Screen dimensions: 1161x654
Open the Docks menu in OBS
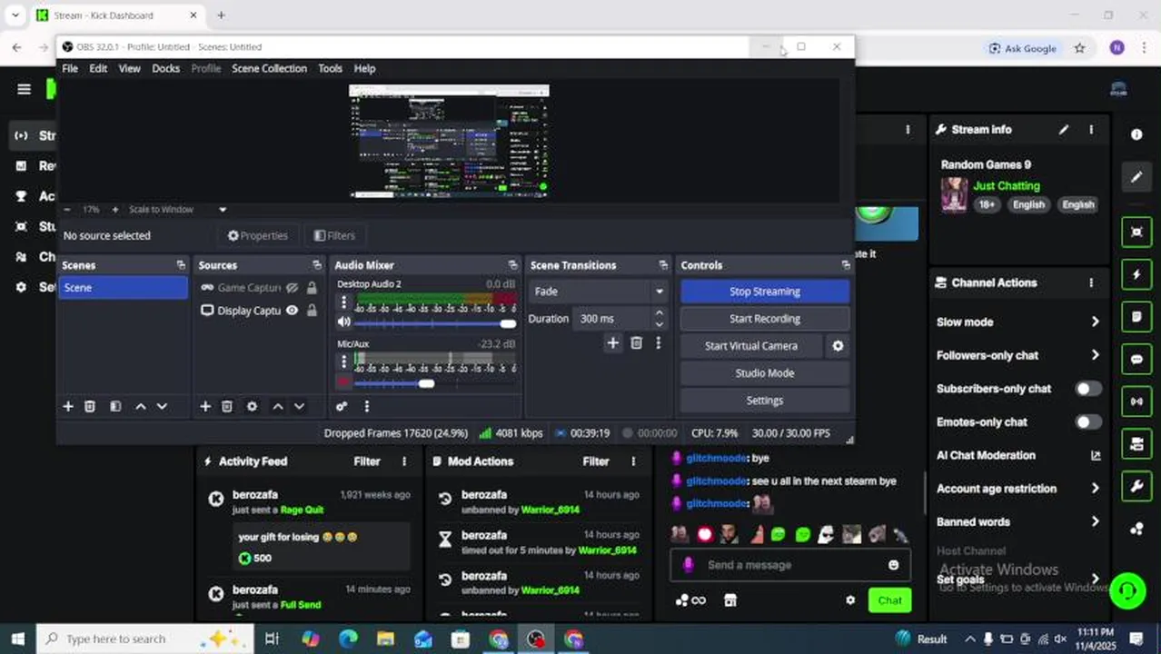[165, 68]
